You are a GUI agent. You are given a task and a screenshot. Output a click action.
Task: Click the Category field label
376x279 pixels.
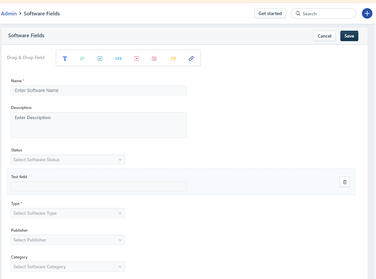[x=19, y=257]
